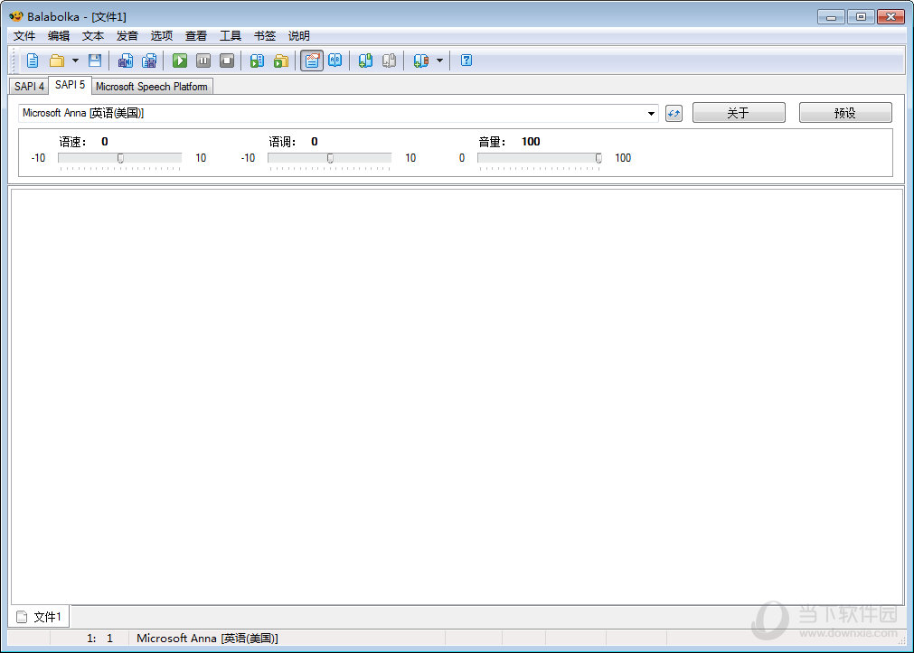
Task: Maximize the Balabolka window
Action: 861,17
